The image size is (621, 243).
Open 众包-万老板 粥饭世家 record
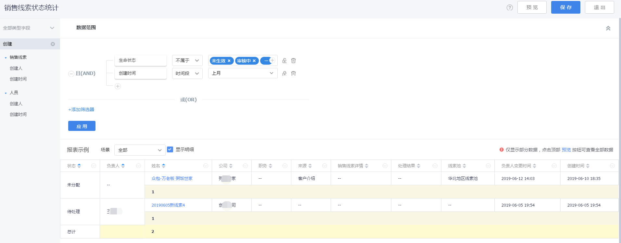pos(172,178)
